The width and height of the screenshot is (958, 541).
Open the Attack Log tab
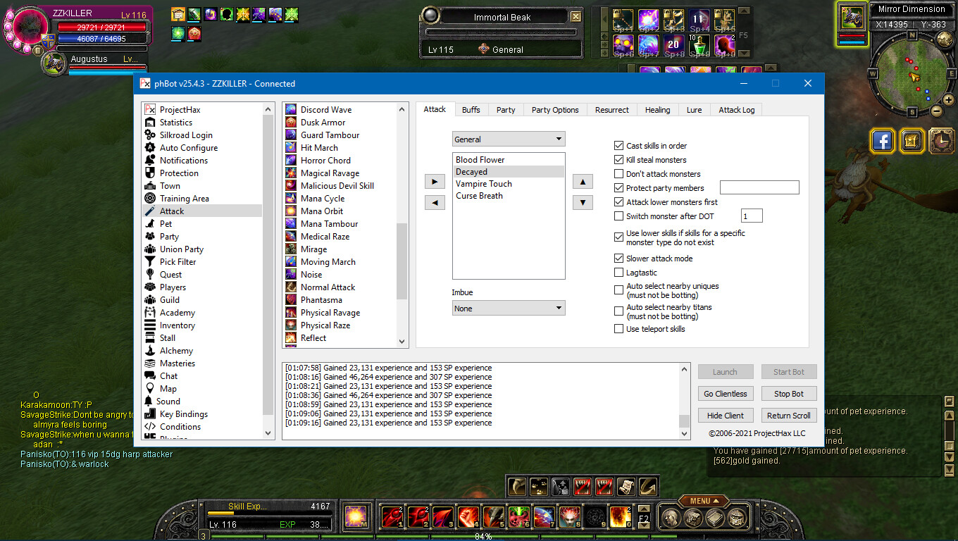click(x=736, y=110)
